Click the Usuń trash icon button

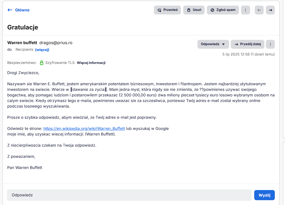coord(194,10)
